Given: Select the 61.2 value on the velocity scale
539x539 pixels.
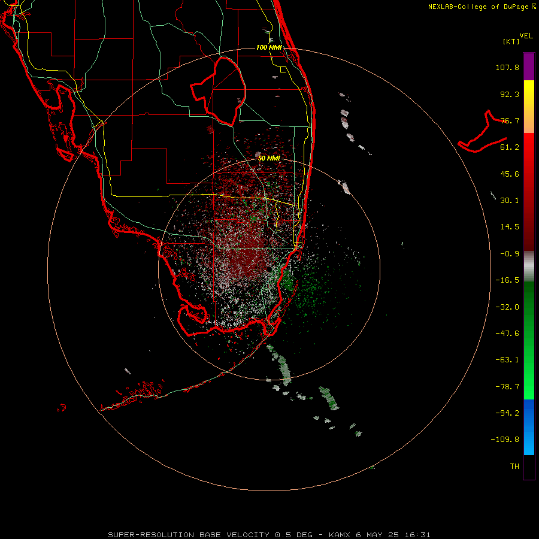Looking at the screenshot, I should [510, 147].
